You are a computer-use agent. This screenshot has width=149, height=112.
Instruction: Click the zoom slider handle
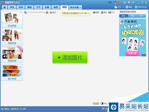[28, 13]
